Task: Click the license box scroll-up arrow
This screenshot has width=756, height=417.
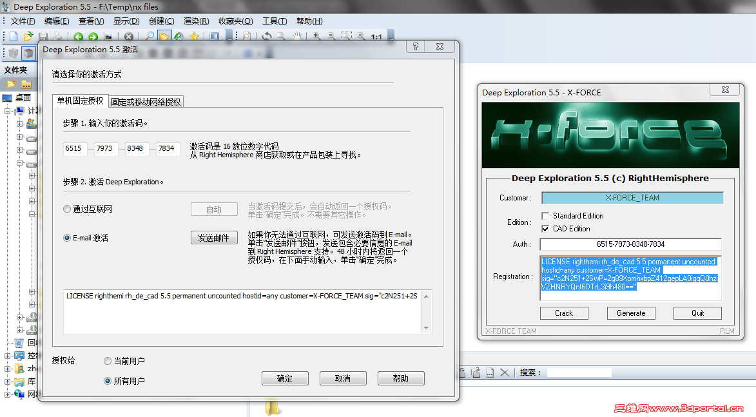Action: (x=426, y=296)
